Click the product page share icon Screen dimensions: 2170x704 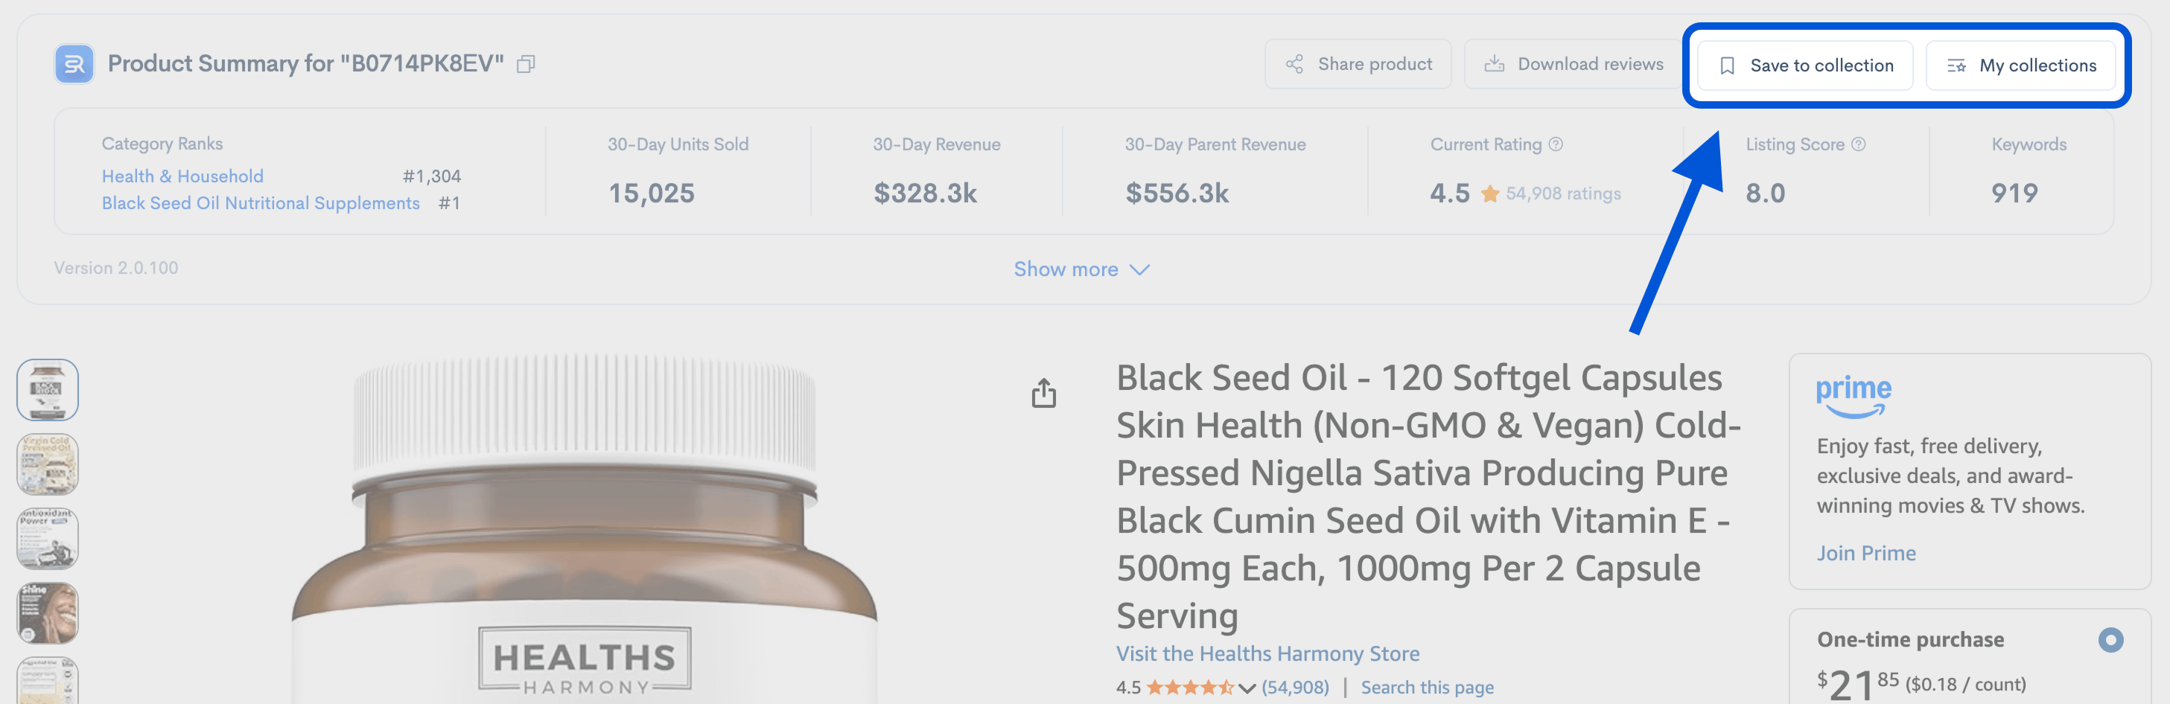(1044, 392)
